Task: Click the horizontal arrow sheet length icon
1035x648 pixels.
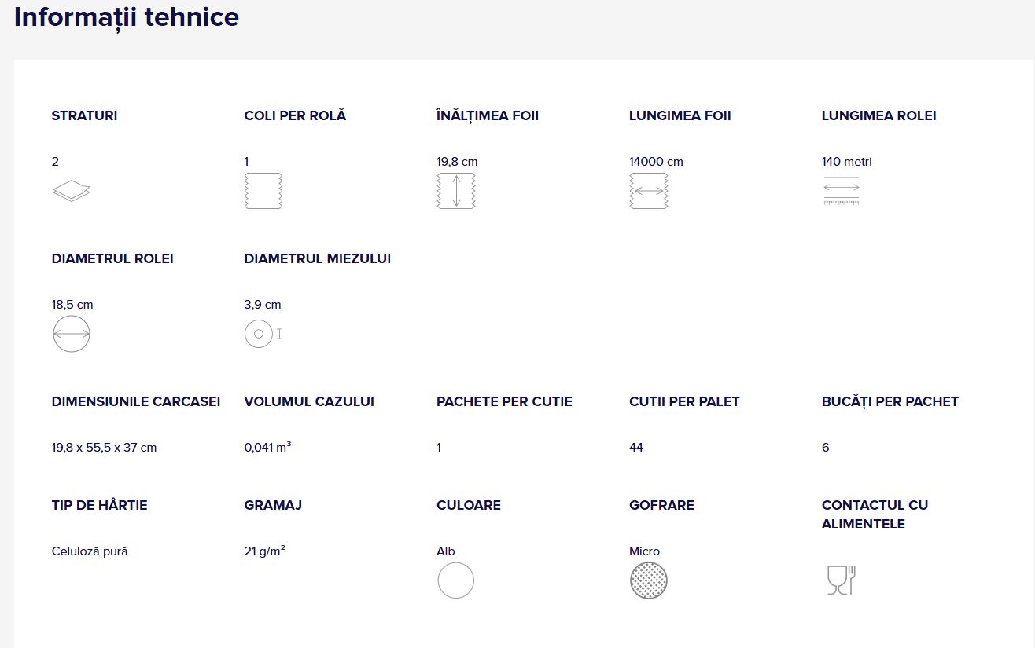Action: coord(649,191)
